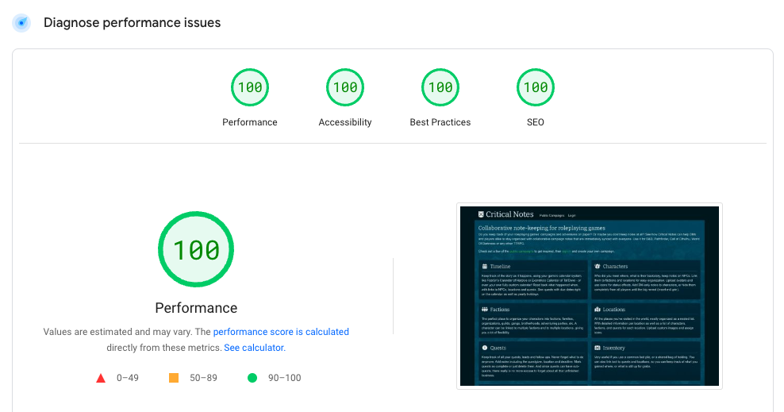Select the Best Practices score gauge
Viewport: 784px width, 412px height.
440,87
